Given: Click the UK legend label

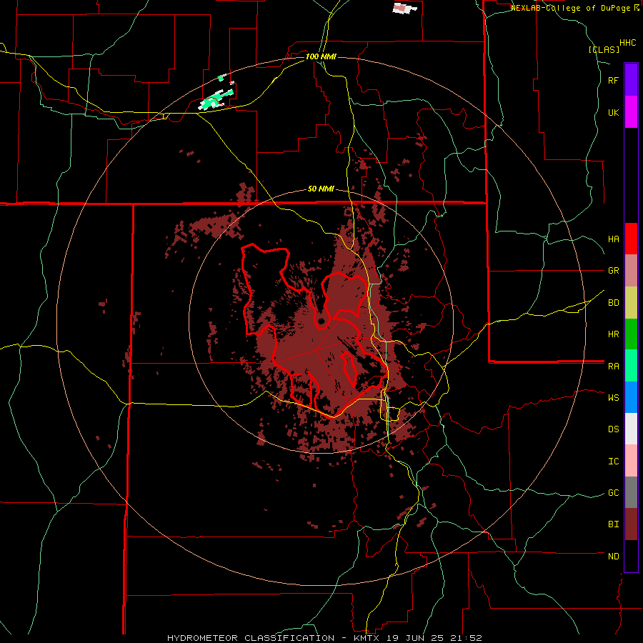Looking at the screenshot, I should pos(613,112).
